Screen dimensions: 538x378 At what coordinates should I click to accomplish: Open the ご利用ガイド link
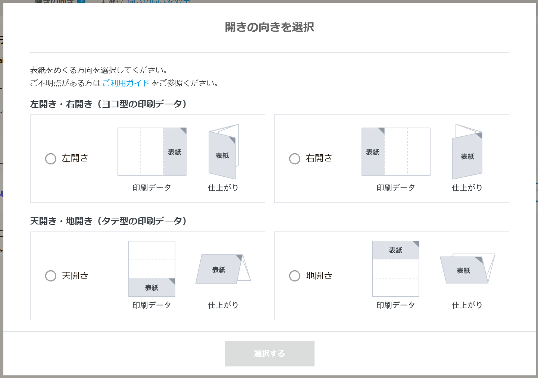[x=126, y=83]
